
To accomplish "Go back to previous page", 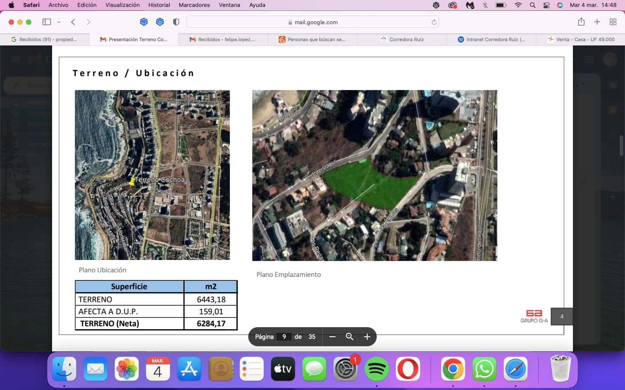I will coord(73,22).
